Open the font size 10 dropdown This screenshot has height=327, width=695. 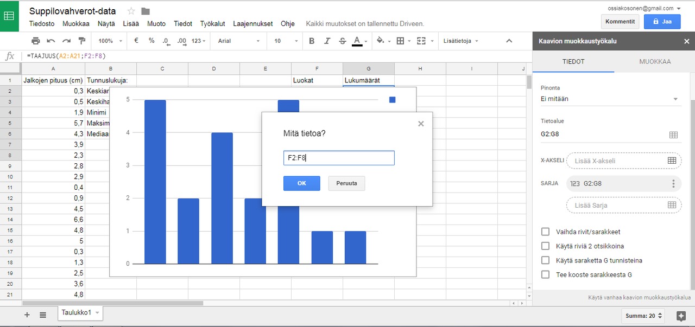286,41
